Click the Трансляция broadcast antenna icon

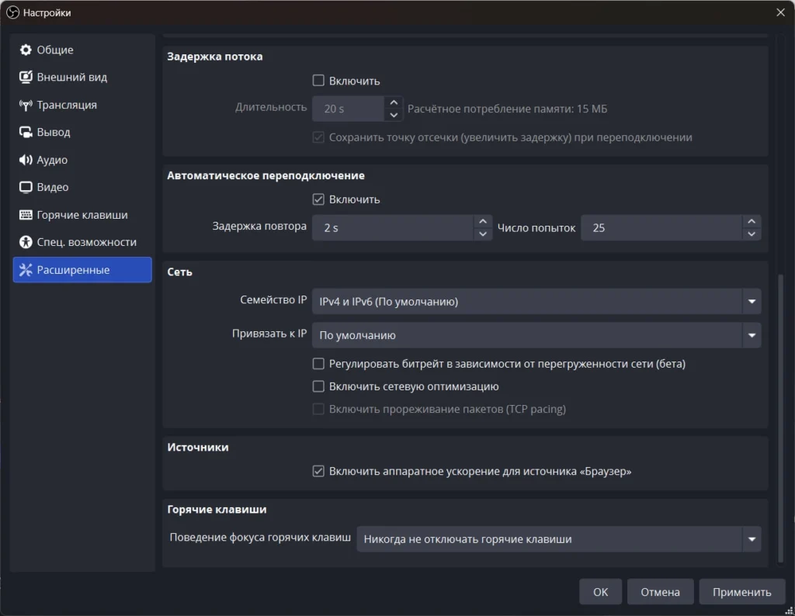pos(26,106)
